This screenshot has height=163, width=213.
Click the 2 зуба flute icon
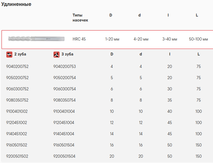click(x=9, y=54)
